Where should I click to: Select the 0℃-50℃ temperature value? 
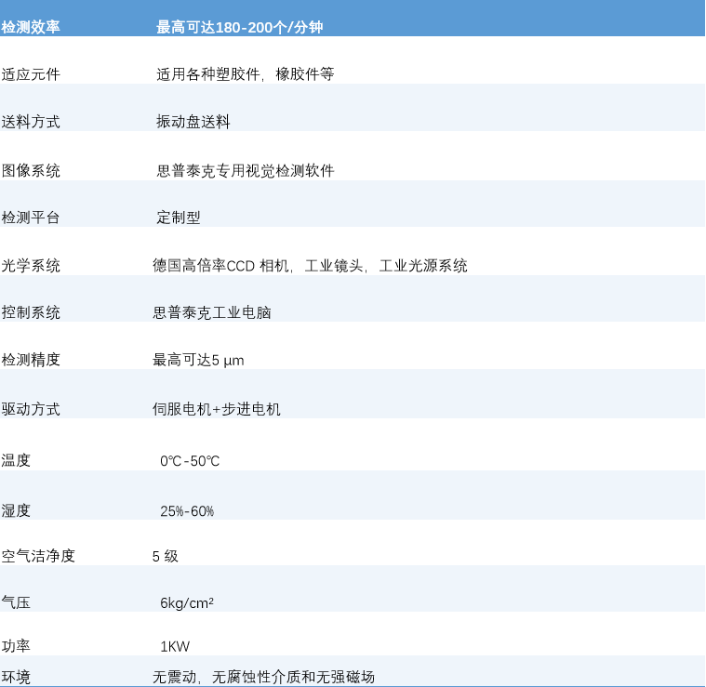[190, 461]
